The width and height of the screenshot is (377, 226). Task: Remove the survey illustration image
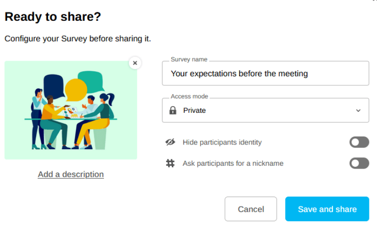(135, 63)
